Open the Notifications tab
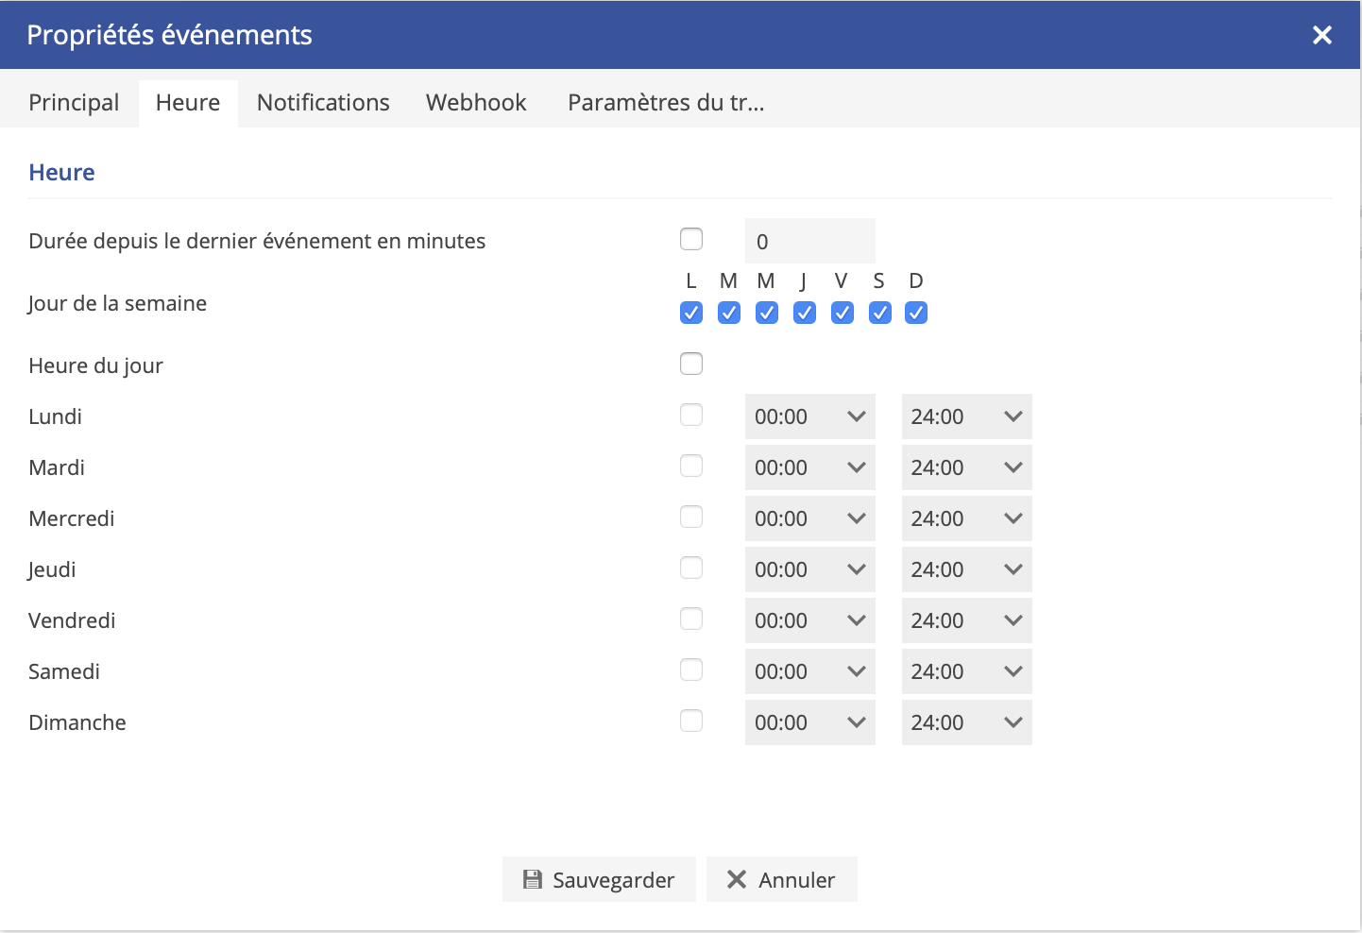Viewport: 1362px width, 933px height. click(x=323, y=103)
